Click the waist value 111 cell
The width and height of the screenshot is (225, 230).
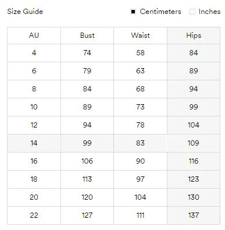pos(140,215)
